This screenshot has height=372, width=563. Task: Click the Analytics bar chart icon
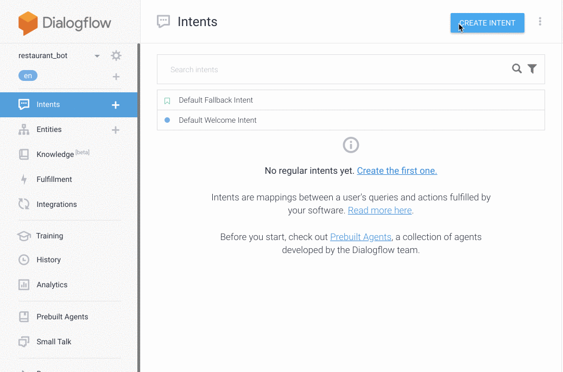[24, 285]
